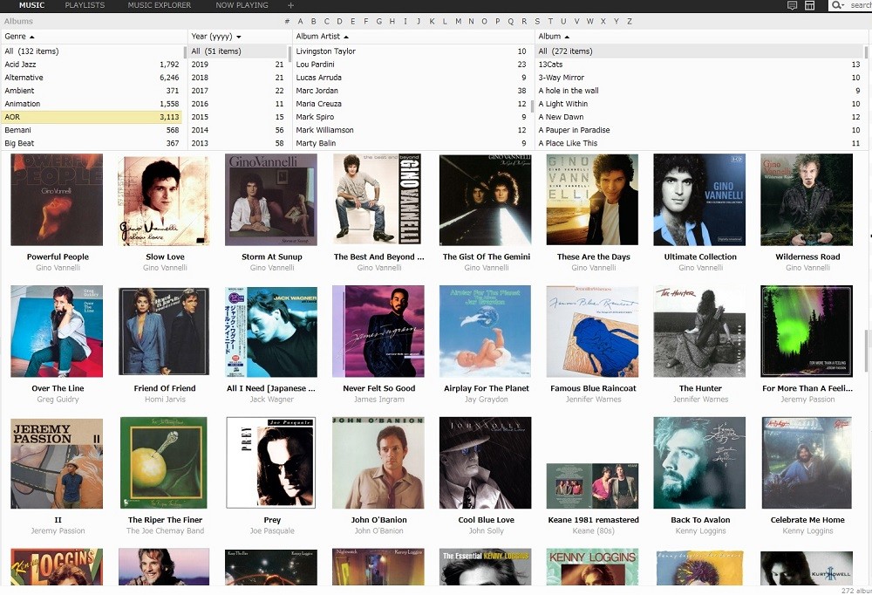The width and height of the screenshot is (872, 595).
Task: Select artist Livingston Taylor
Action: tap(411, 51)
